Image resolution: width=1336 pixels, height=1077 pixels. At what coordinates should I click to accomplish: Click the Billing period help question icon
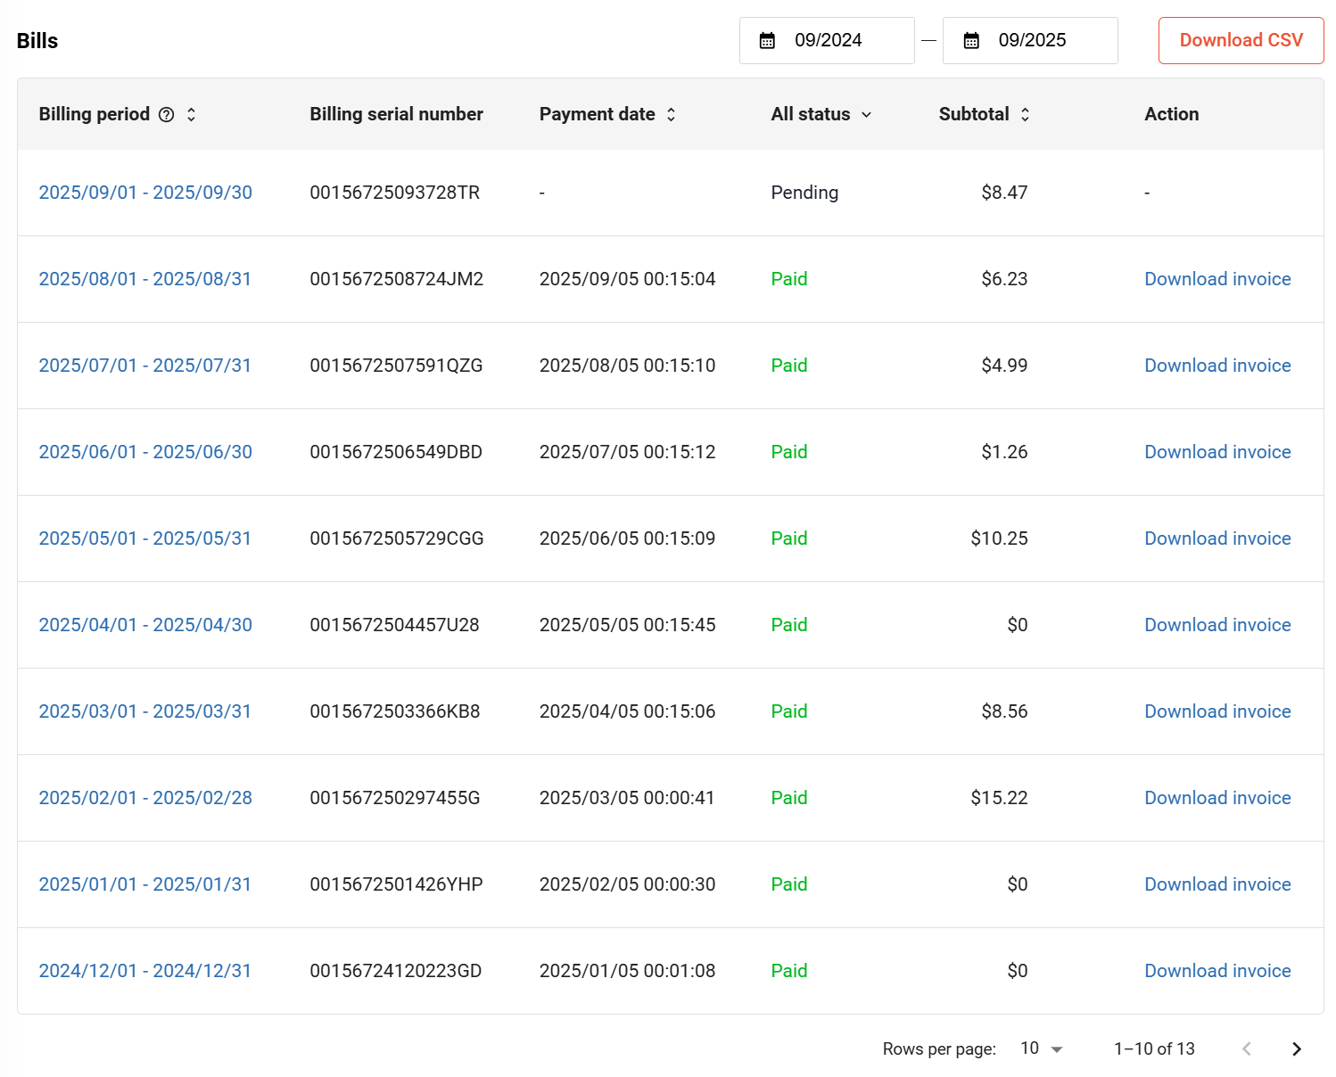tap(166, 114)
